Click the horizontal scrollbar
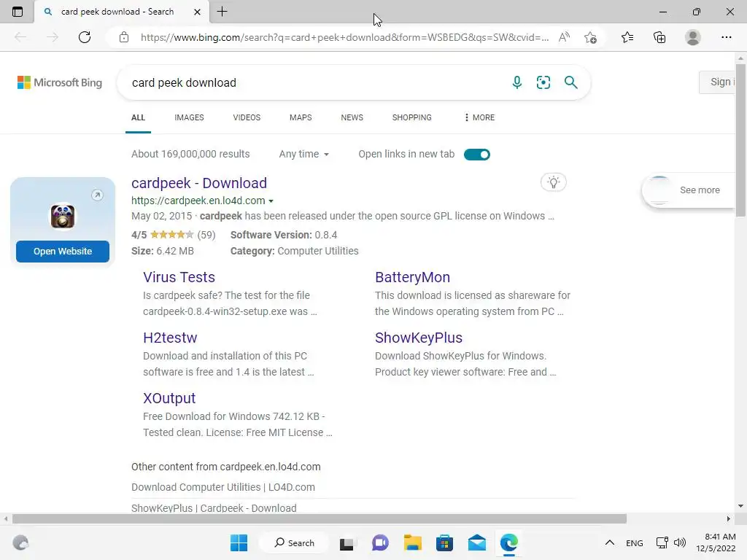The height and width of the screenshot is (560, 747). point(320,518)
